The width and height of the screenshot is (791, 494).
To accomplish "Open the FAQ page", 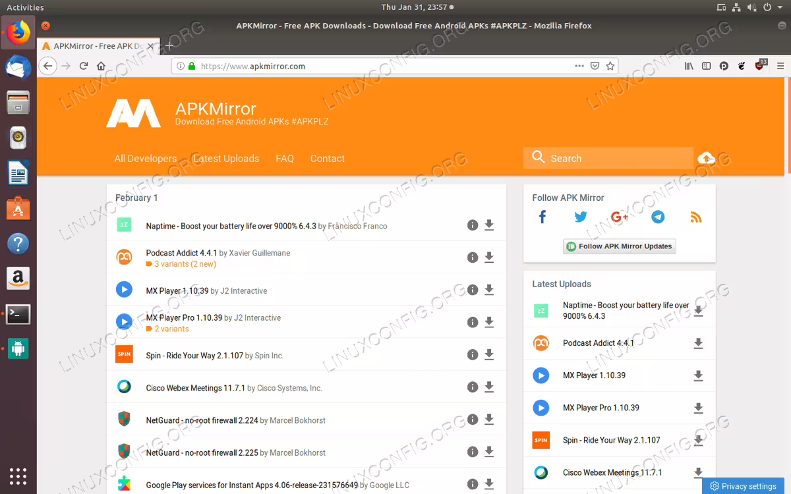I will [x=285, y=159].
